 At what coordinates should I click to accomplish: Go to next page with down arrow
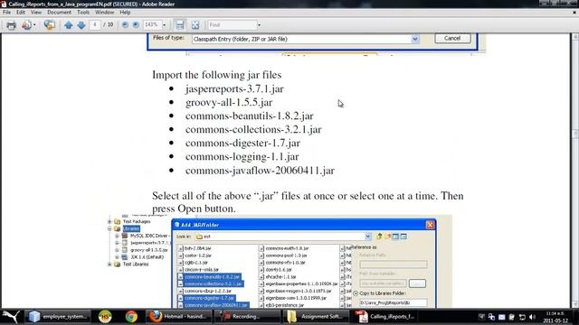[x=81, y=25]
